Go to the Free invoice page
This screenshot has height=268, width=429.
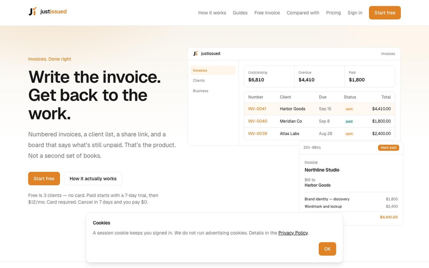pyautogui.click(x=267, y=13)
